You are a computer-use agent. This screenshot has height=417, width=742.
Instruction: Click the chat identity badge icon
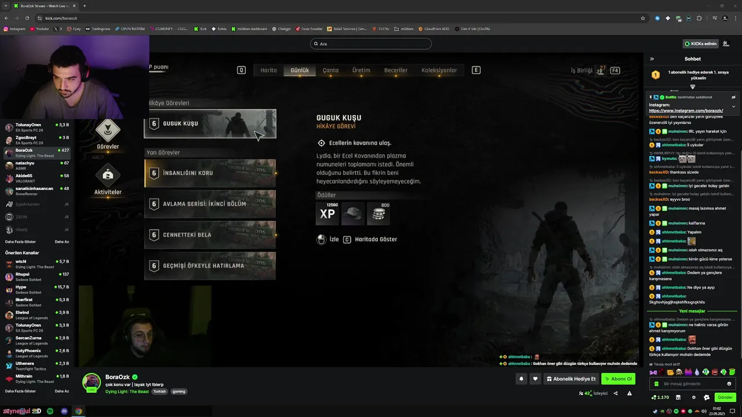pos(707,397)
